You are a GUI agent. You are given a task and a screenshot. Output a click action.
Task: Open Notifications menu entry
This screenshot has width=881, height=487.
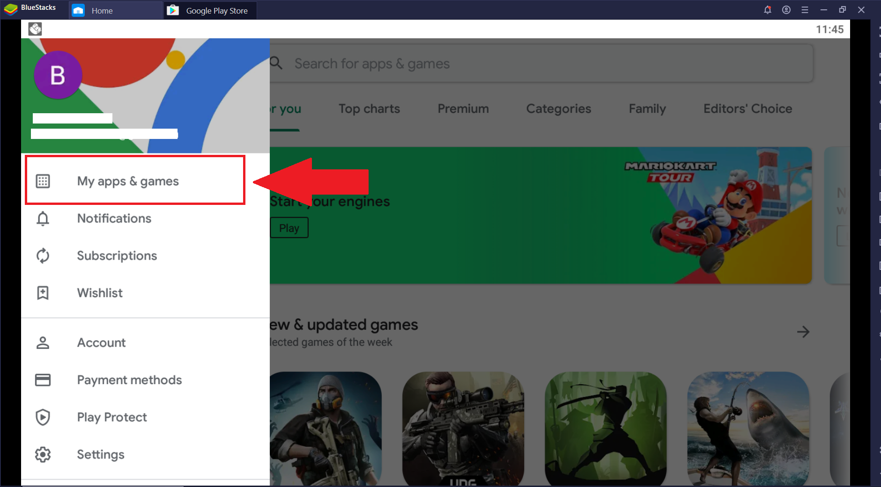point(145,218)
